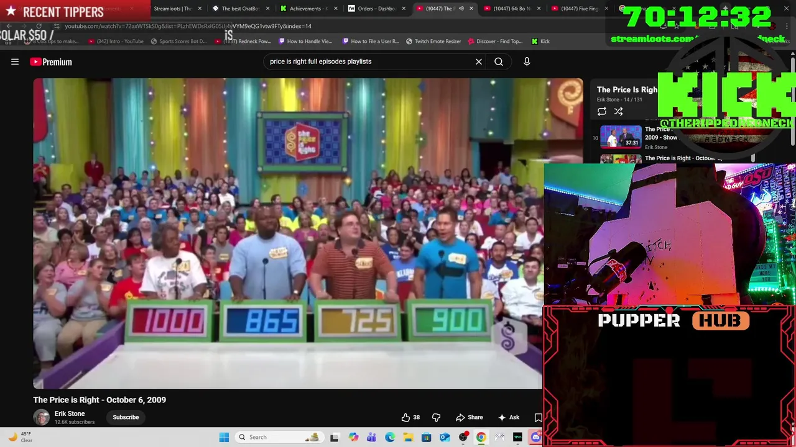Open the game controller taskbar app
The image size is (796, 447).
pyautogui.click(x=499, y=437)
